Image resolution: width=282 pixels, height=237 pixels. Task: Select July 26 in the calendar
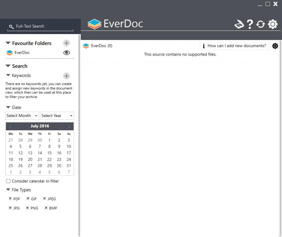(20, 166)
